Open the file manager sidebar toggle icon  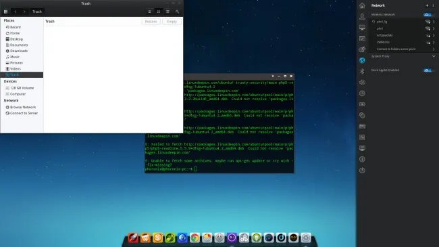pyautogui.click(x=5, y=12)
